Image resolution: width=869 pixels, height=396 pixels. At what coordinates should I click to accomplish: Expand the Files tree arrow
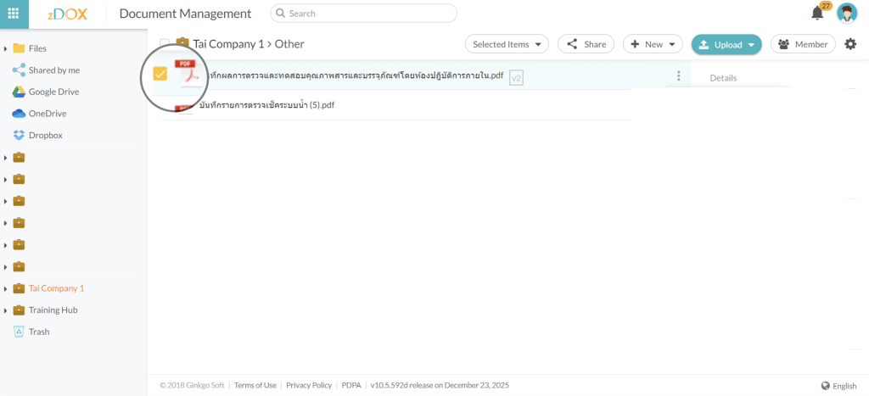click(x=6, y=48)
